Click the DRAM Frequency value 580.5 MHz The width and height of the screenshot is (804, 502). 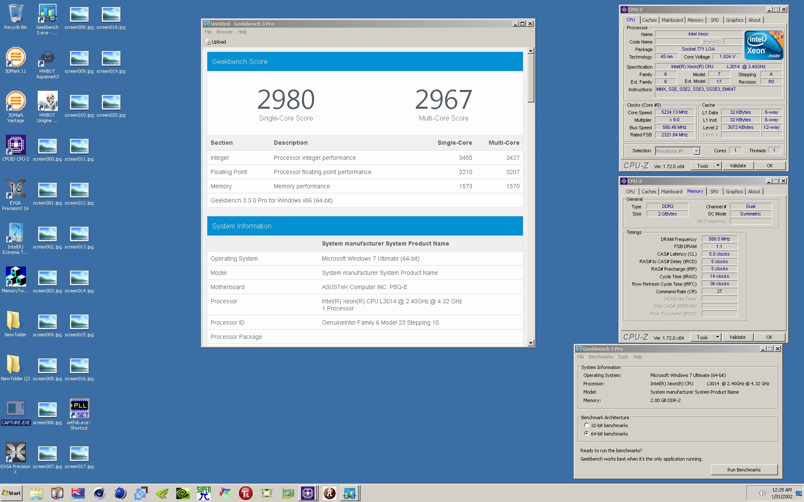719,239
